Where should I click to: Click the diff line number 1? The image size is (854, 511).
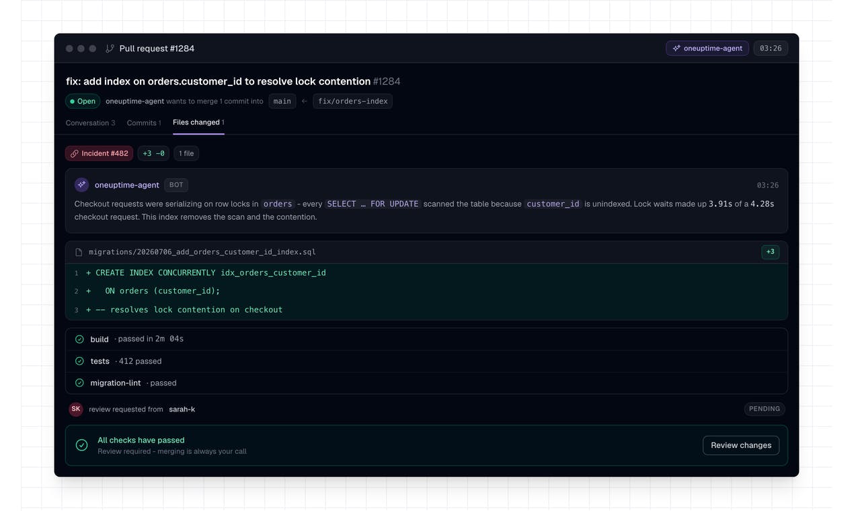[77, 273]
